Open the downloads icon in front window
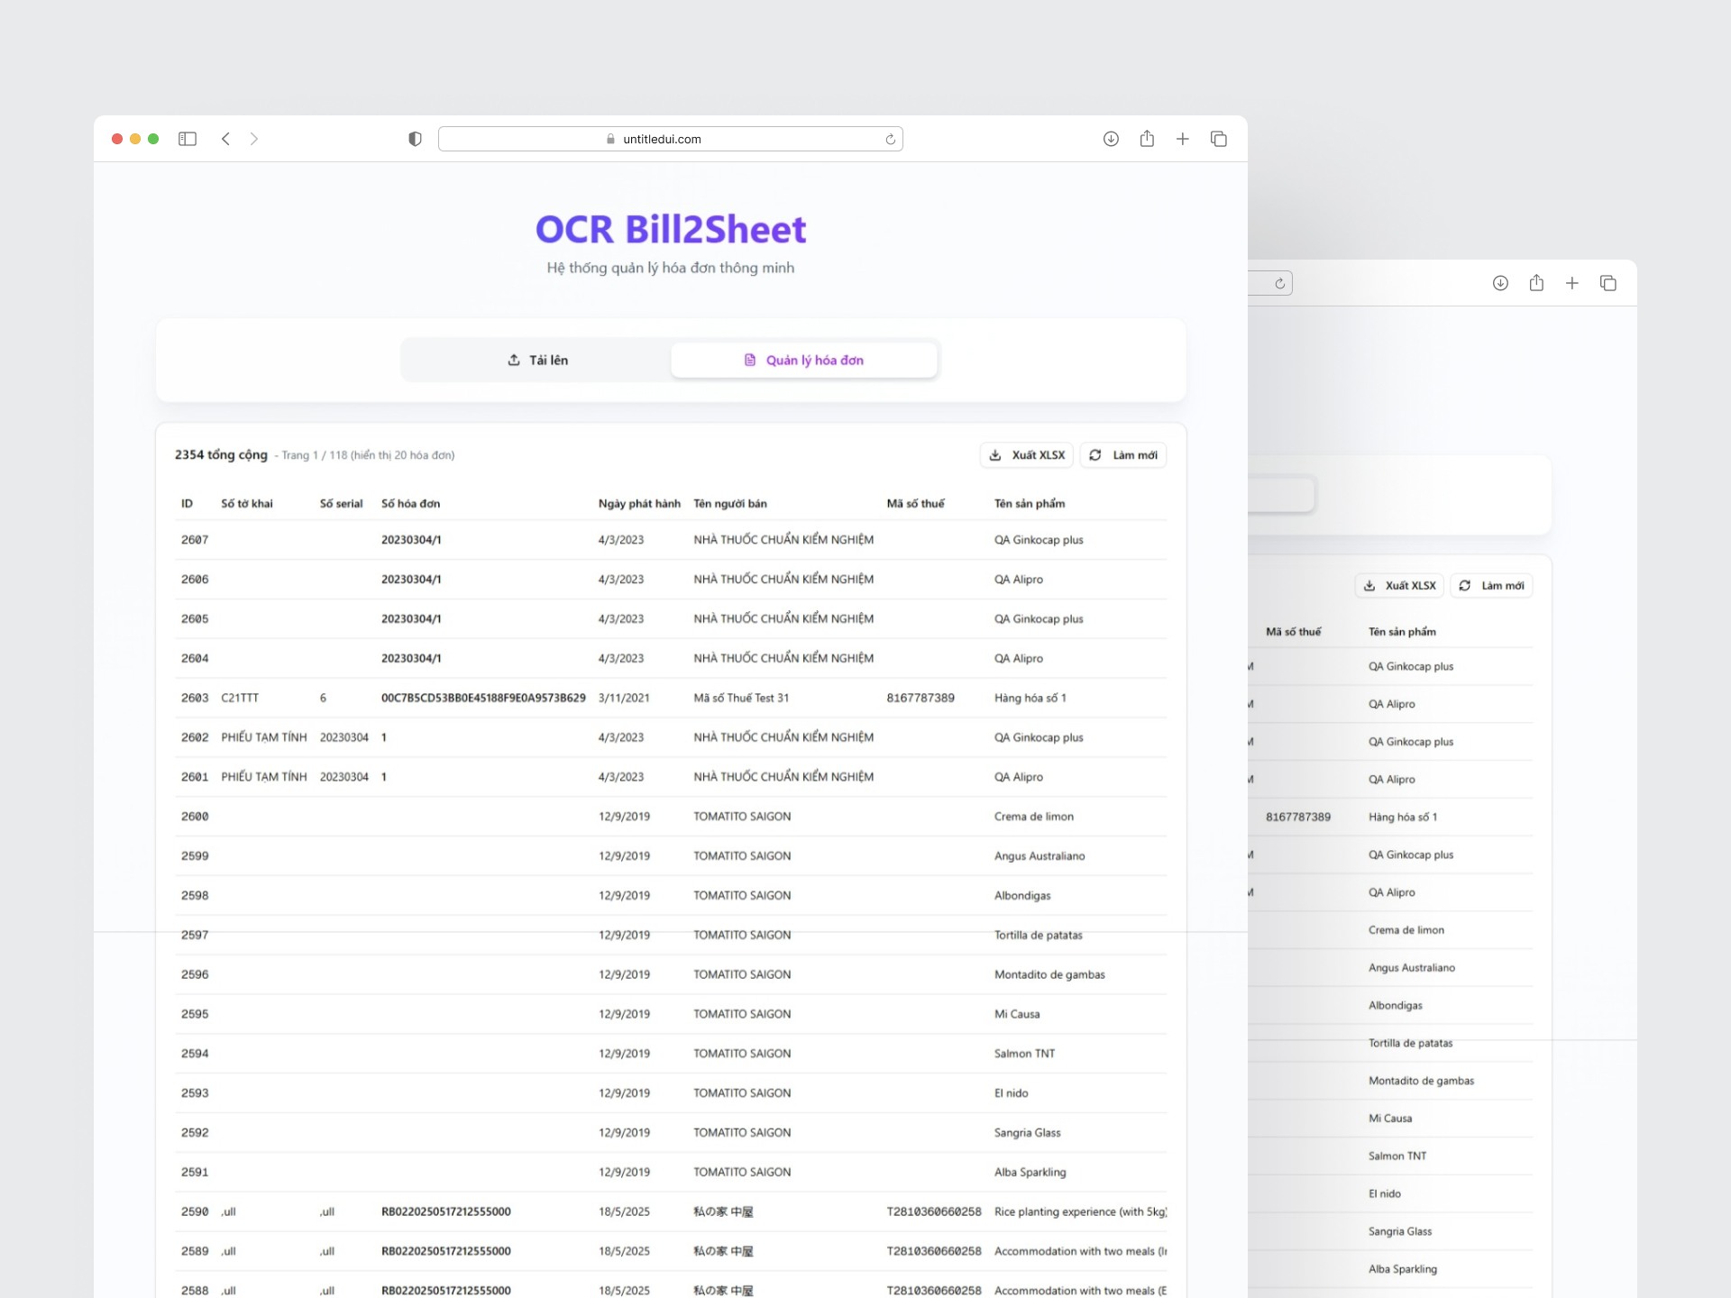This screenshot has width=1731, height=1298. point(1111,139)
